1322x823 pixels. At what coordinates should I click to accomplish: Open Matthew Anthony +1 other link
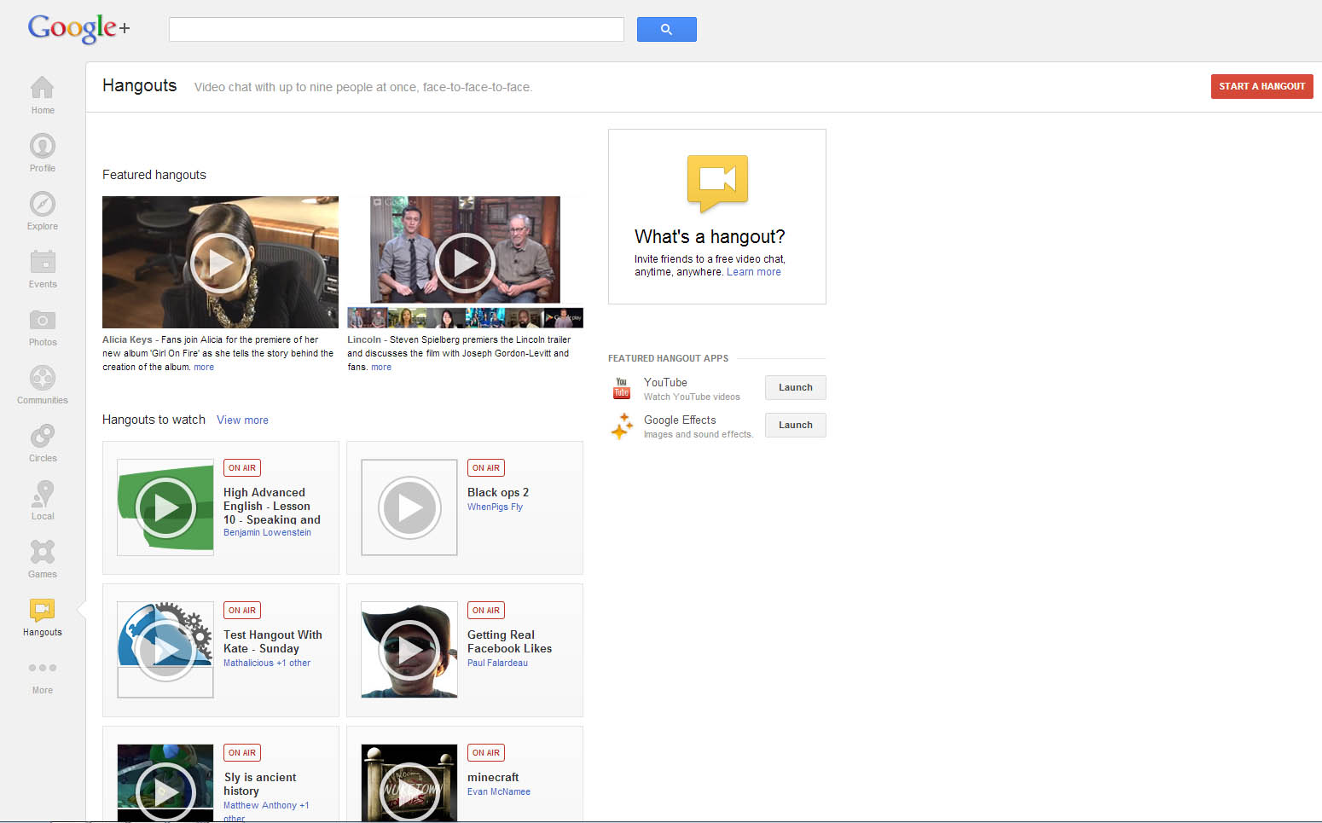pos(266,811)
